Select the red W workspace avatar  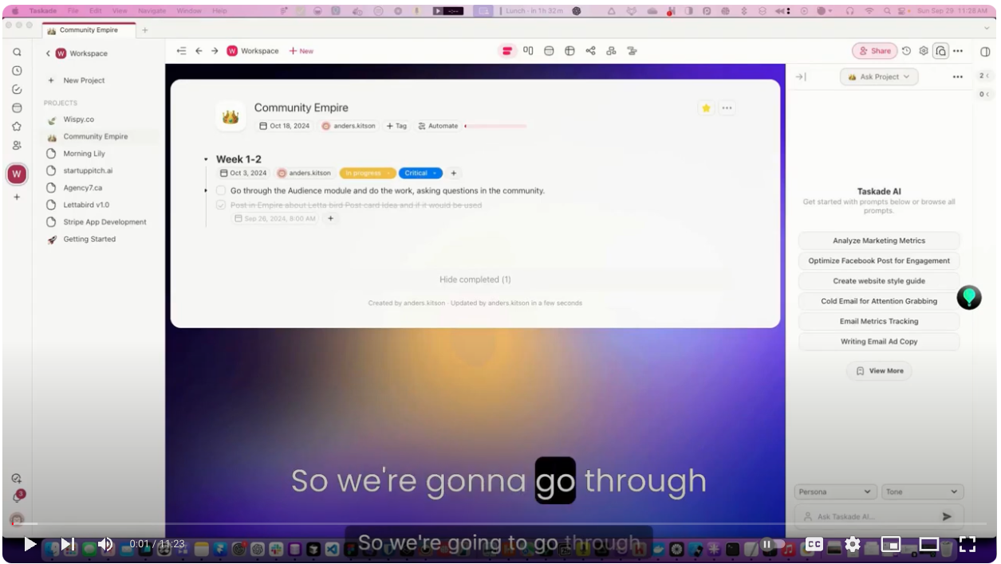(17, 174)
